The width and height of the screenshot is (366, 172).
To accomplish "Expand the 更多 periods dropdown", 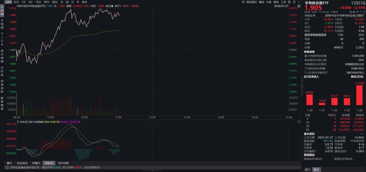I will (84, 2).
